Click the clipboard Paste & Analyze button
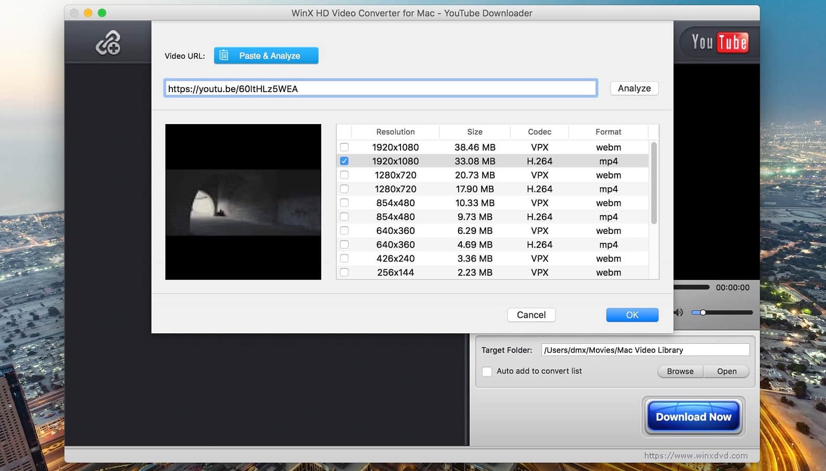Image resolution: width=826 pixels, height=471 pixels. 266,55
